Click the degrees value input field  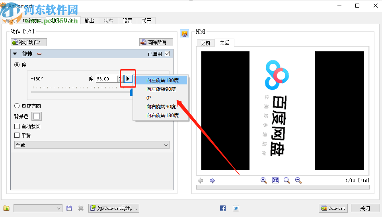pyautogui.click(x=107, y=79)
